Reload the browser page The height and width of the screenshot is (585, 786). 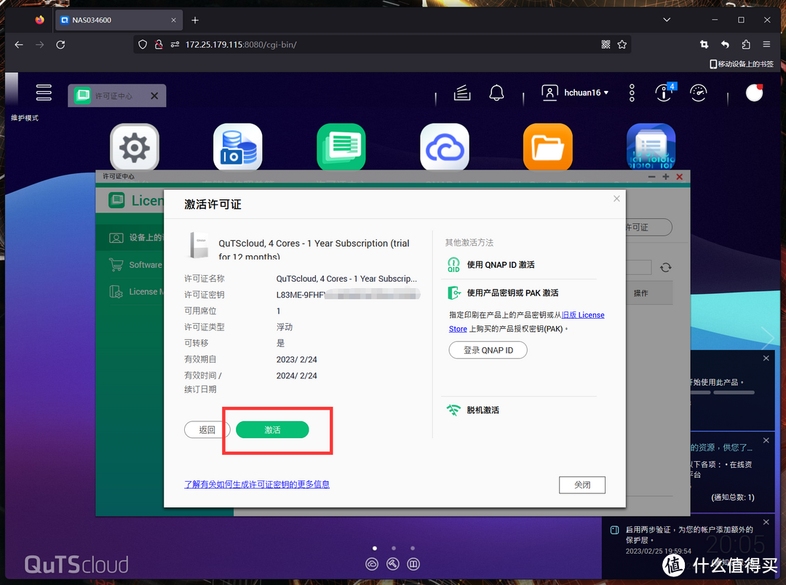coord(60,44)
